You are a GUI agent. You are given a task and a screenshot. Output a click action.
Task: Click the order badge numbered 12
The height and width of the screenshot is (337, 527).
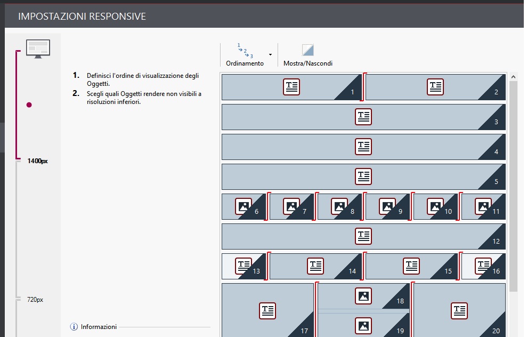click(496, 241)
